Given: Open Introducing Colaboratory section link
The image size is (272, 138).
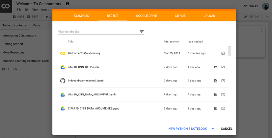Looking at the screenshot, I should tap(19, 35).
